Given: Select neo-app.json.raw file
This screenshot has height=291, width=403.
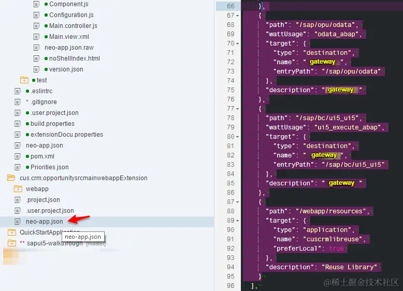Looking at the screenshot, I should pyautogui.click(x=69, y=48).
